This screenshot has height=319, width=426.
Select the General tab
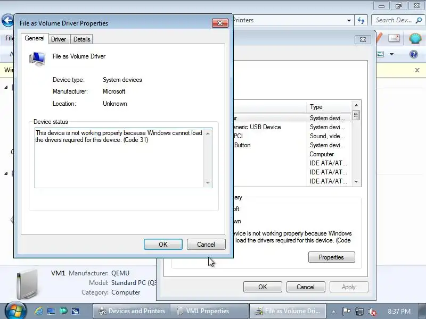[35, 38]
